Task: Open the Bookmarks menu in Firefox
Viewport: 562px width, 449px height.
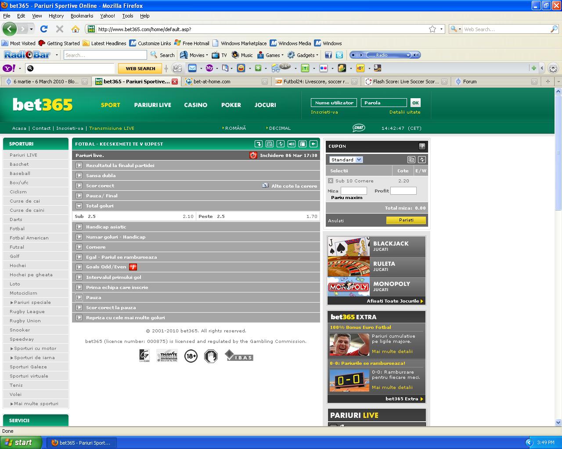Action: point(82,16)
